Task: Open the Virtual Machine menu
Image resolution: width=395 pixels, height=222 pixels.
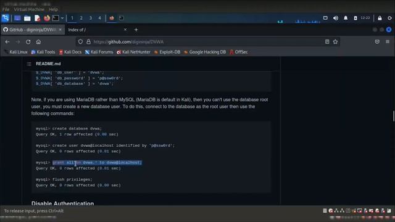Action: (29, 9)
